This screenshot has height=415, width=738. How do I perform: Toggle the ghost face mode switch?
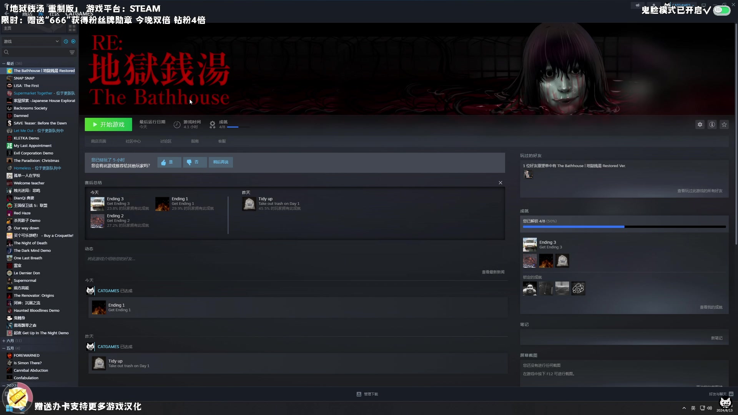(721, 10)
